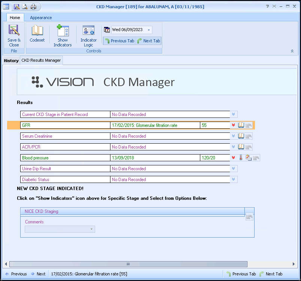The width and height of the screenshot is (301, 281).
Task: Click the thermometer icon in Blood pressure row
Action: [x=241, y=158]
